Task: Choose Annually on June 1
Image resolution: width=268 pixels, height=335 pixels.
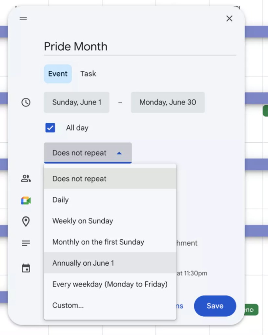Action: point(83,263)
